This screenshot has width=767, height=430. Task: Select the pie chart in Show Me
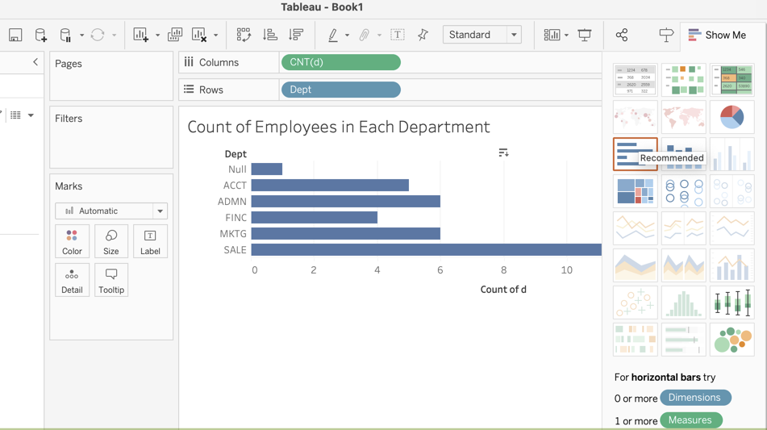point(732,117)
